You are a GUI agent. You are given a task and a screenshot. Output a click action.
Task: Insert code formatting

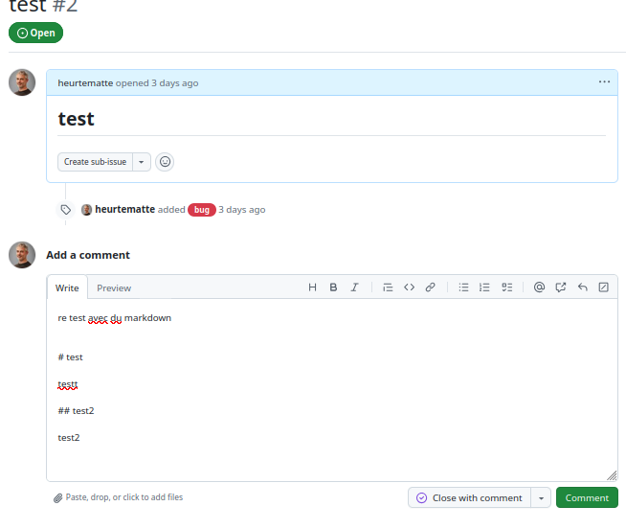(409, 287)
